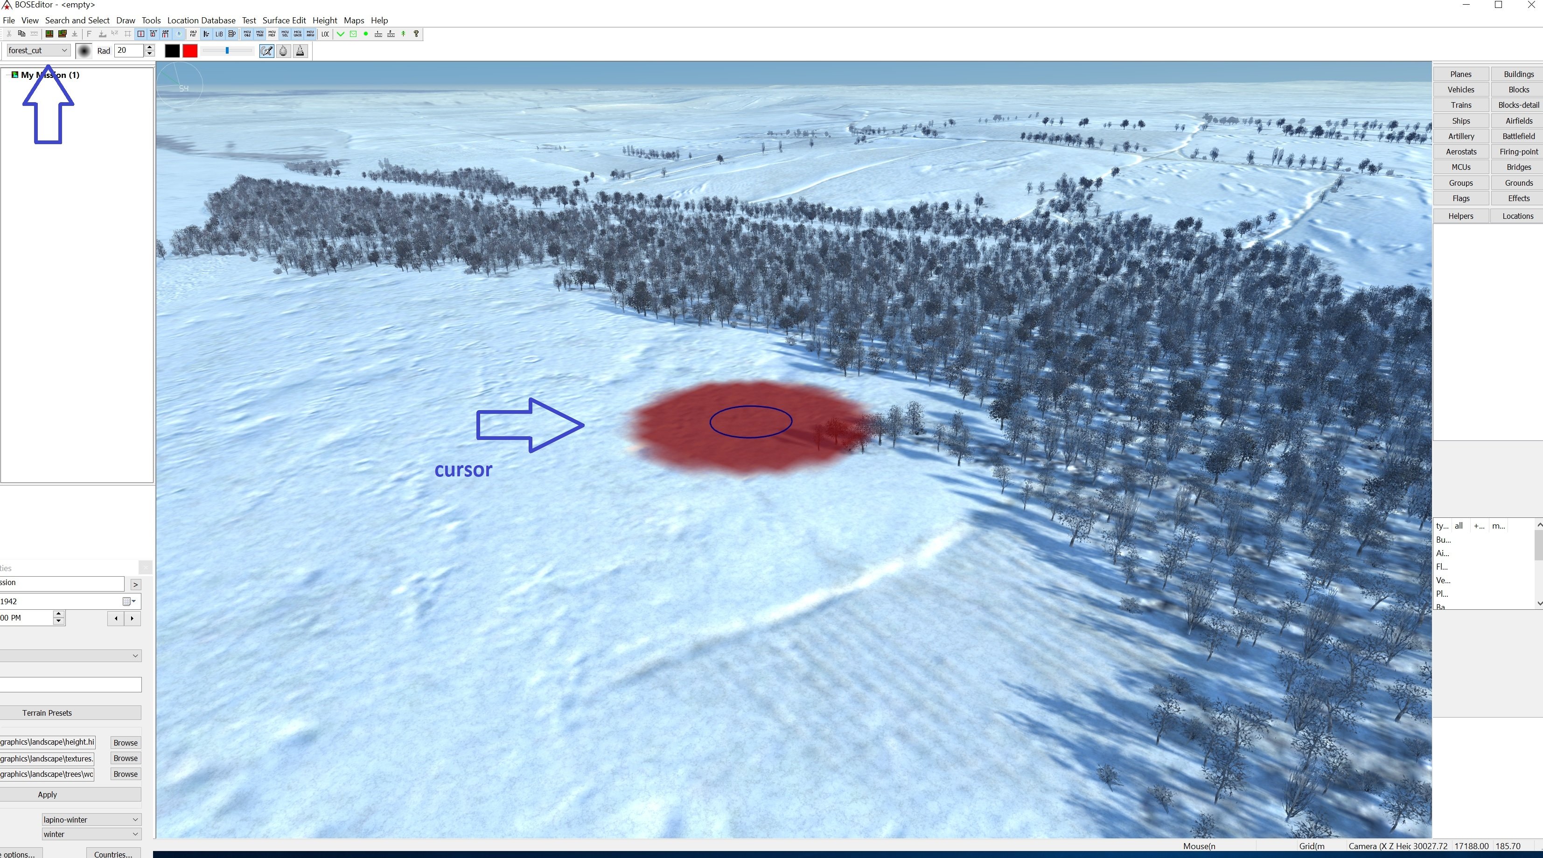Click the help question mark icon
Image resolution: width=1543 pixels, height=858 pixels.
point(416,34)
